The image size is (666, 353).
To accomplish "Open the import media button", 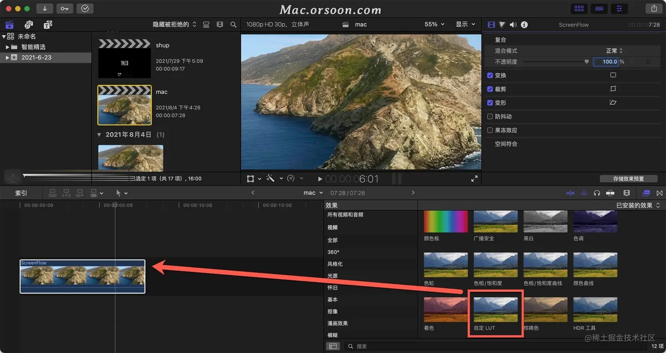I will coord(44,8).
